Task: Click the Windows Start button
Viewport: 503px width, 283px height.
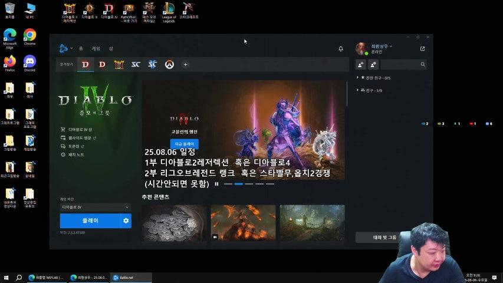Action: [6, 278]
